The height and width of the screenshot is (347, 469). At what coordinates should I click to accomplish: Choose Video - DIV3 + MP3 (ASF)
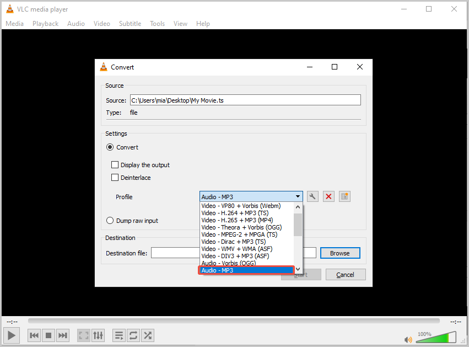pos(247,256)
